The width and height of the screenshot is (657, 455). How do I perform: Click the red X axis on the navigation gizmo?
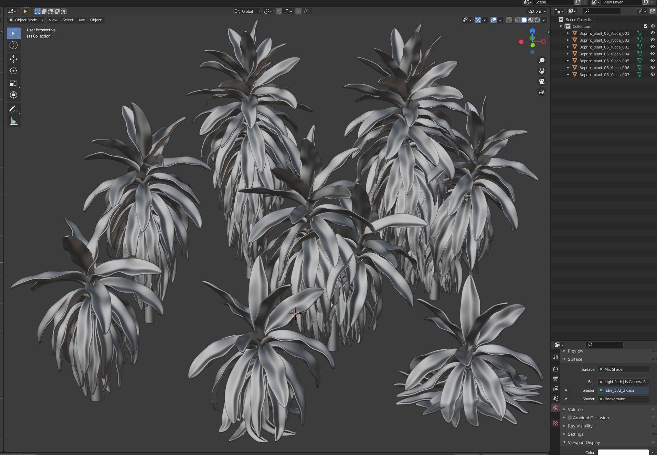(x=543, y=42)
